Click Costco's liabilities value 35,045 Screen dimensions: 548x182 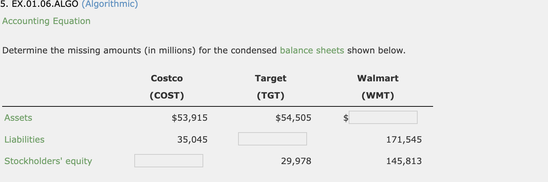(x=192, y=139)
